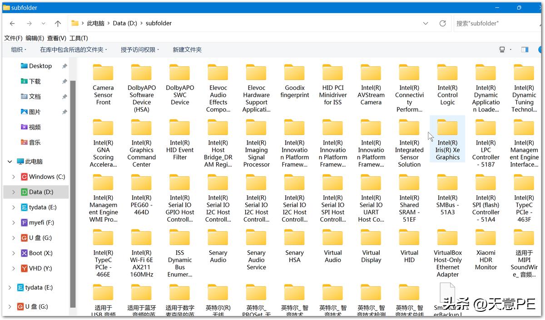Open the address bar history dropdown

tap(426, 24)
